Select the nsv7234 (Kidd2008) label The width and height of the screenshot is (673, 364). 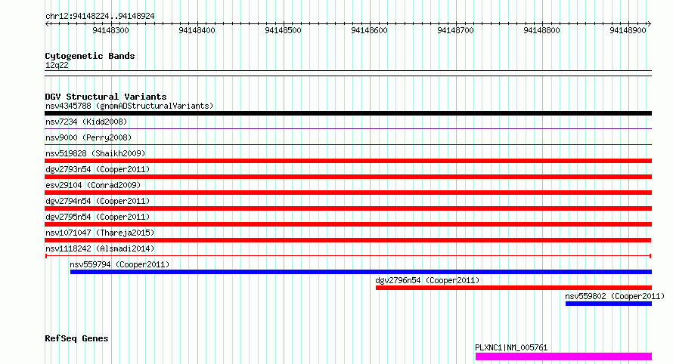click(86, 122)
